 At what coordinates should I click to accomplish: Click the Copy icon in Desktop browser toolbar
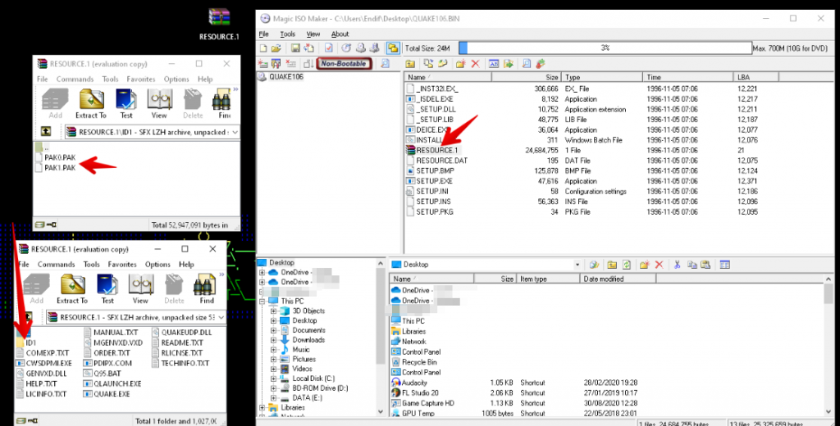coord(692,265)
